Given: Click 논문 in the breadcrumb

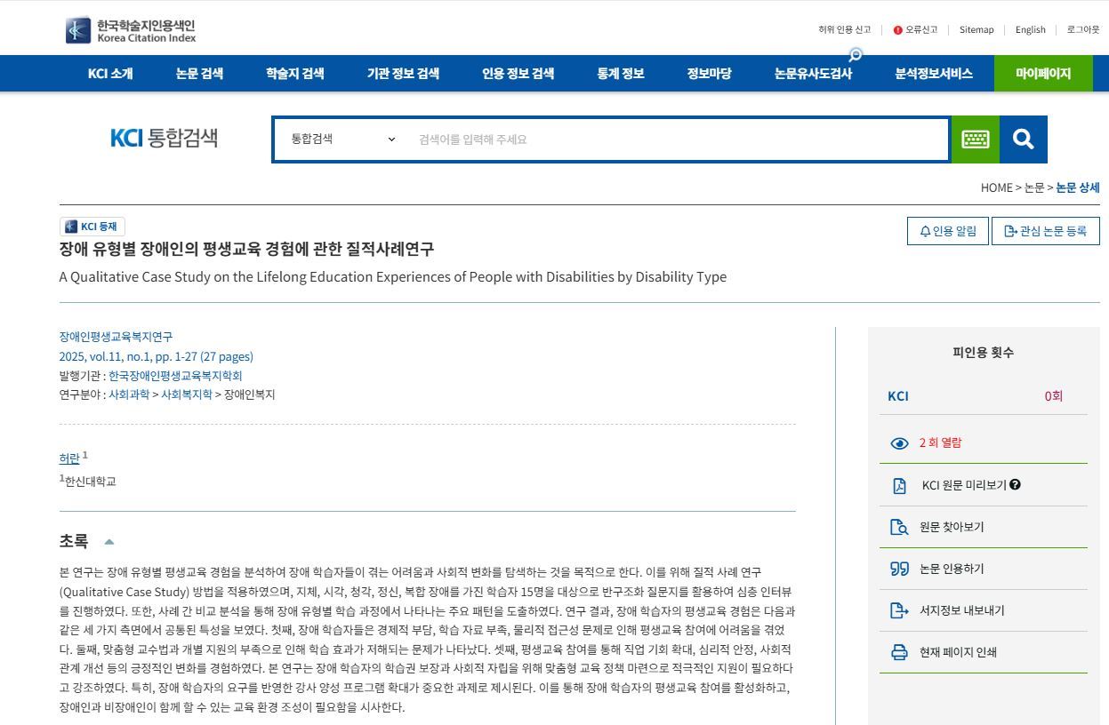Looking at the screenshot, I should coord(1034,187).
